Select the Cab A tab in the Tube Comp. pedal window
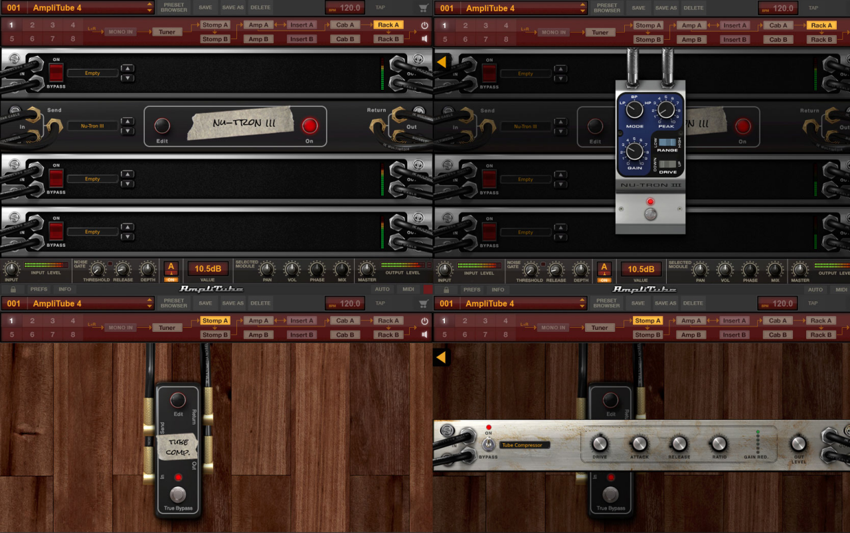 pyautogui.click(x=345, y=321)
